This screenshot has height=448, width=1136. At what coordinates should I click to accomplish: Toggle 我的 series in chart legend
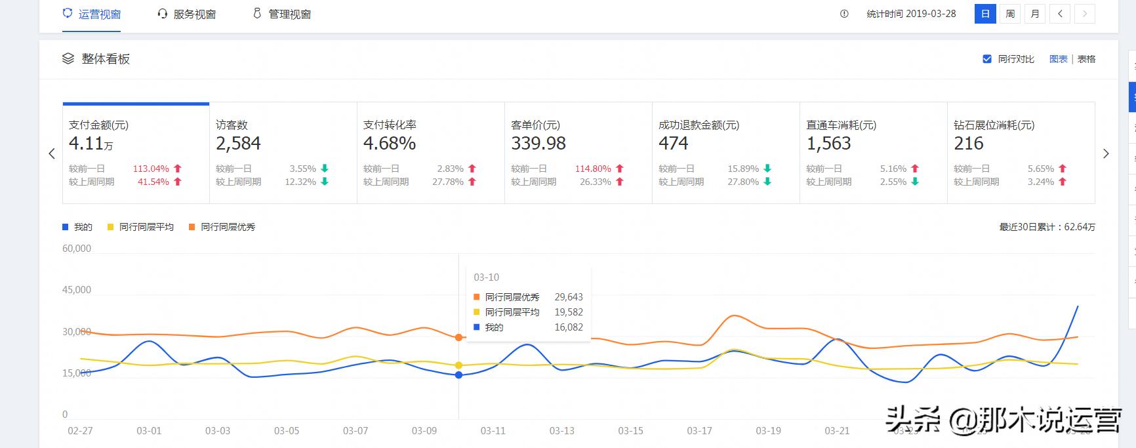pos(77,227)
